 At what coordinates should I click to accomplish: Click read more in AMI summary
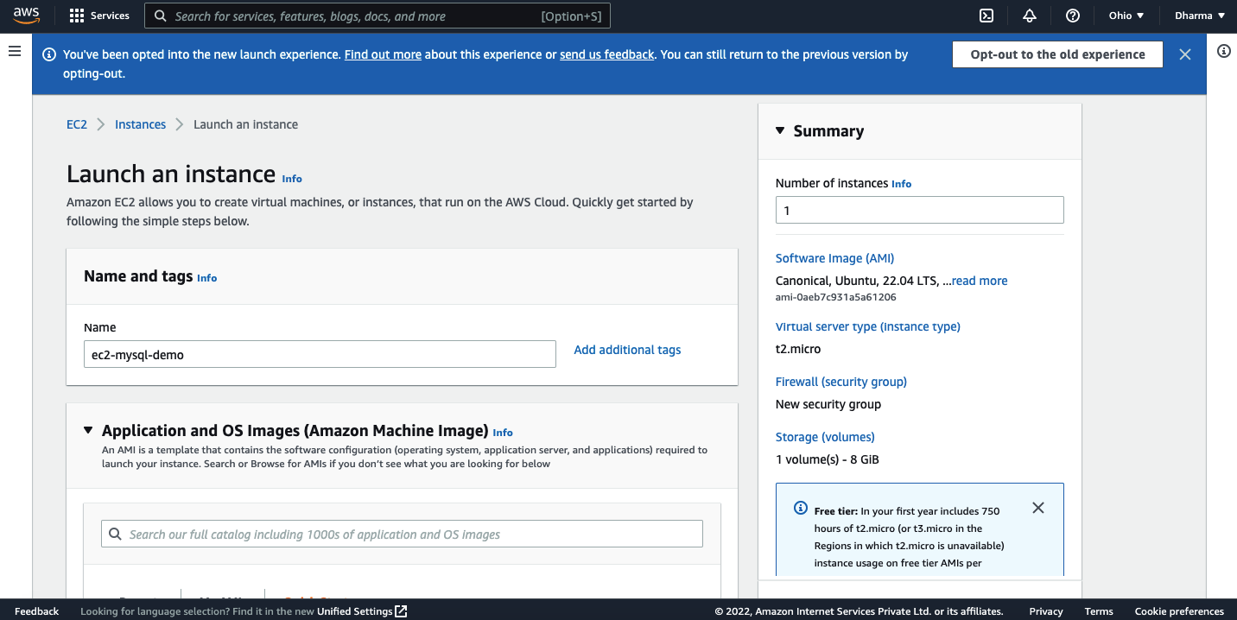(x=980, y=281)
